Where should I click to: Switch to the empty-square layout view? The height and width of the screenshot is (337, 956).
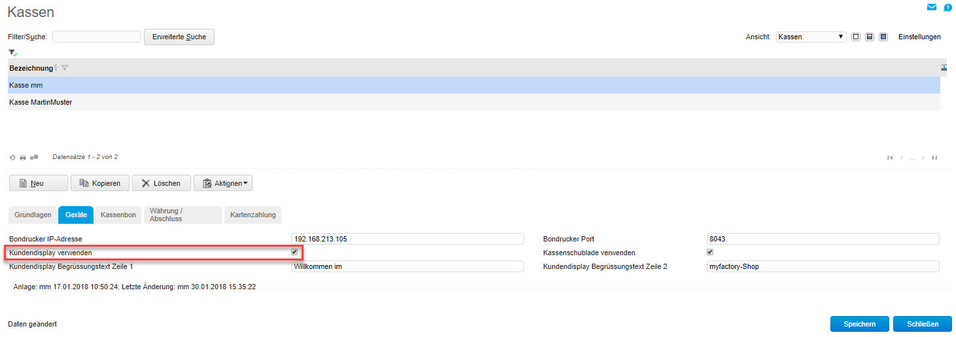coord(856,37)
